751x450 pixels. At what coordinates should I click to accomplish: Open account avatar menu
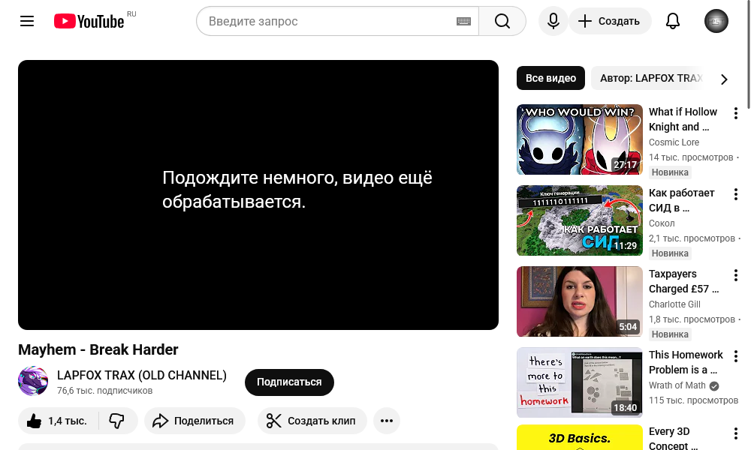(716, 21)
